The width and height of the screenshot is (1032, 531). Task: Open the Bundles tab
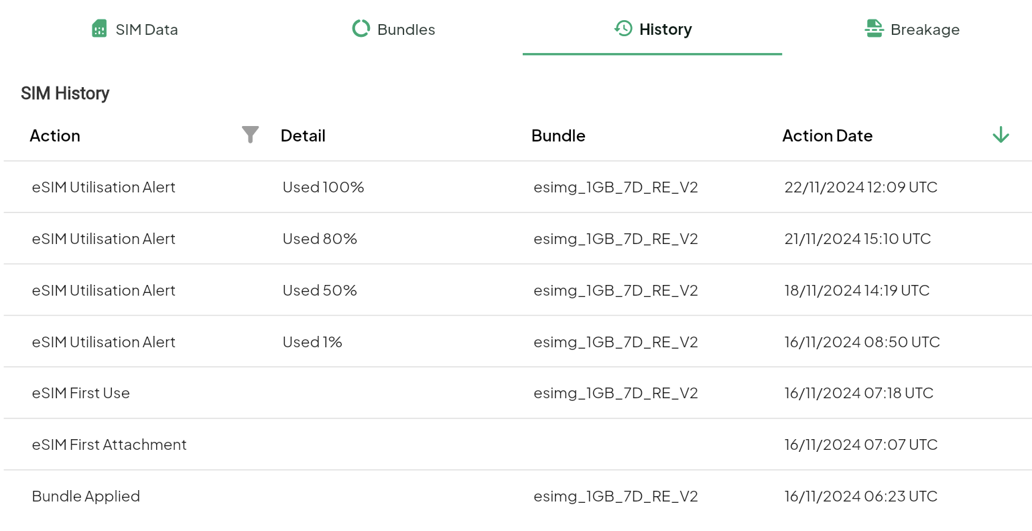405,29
